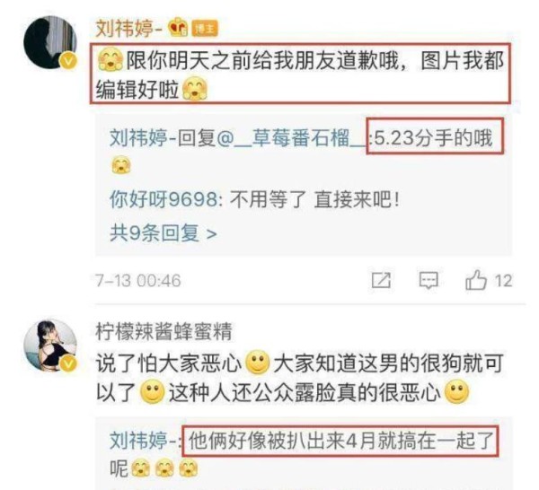Click 刘祎婷-回复 name in first reply
This screenshot has height=490, width=539.
(x=162, y=138)
